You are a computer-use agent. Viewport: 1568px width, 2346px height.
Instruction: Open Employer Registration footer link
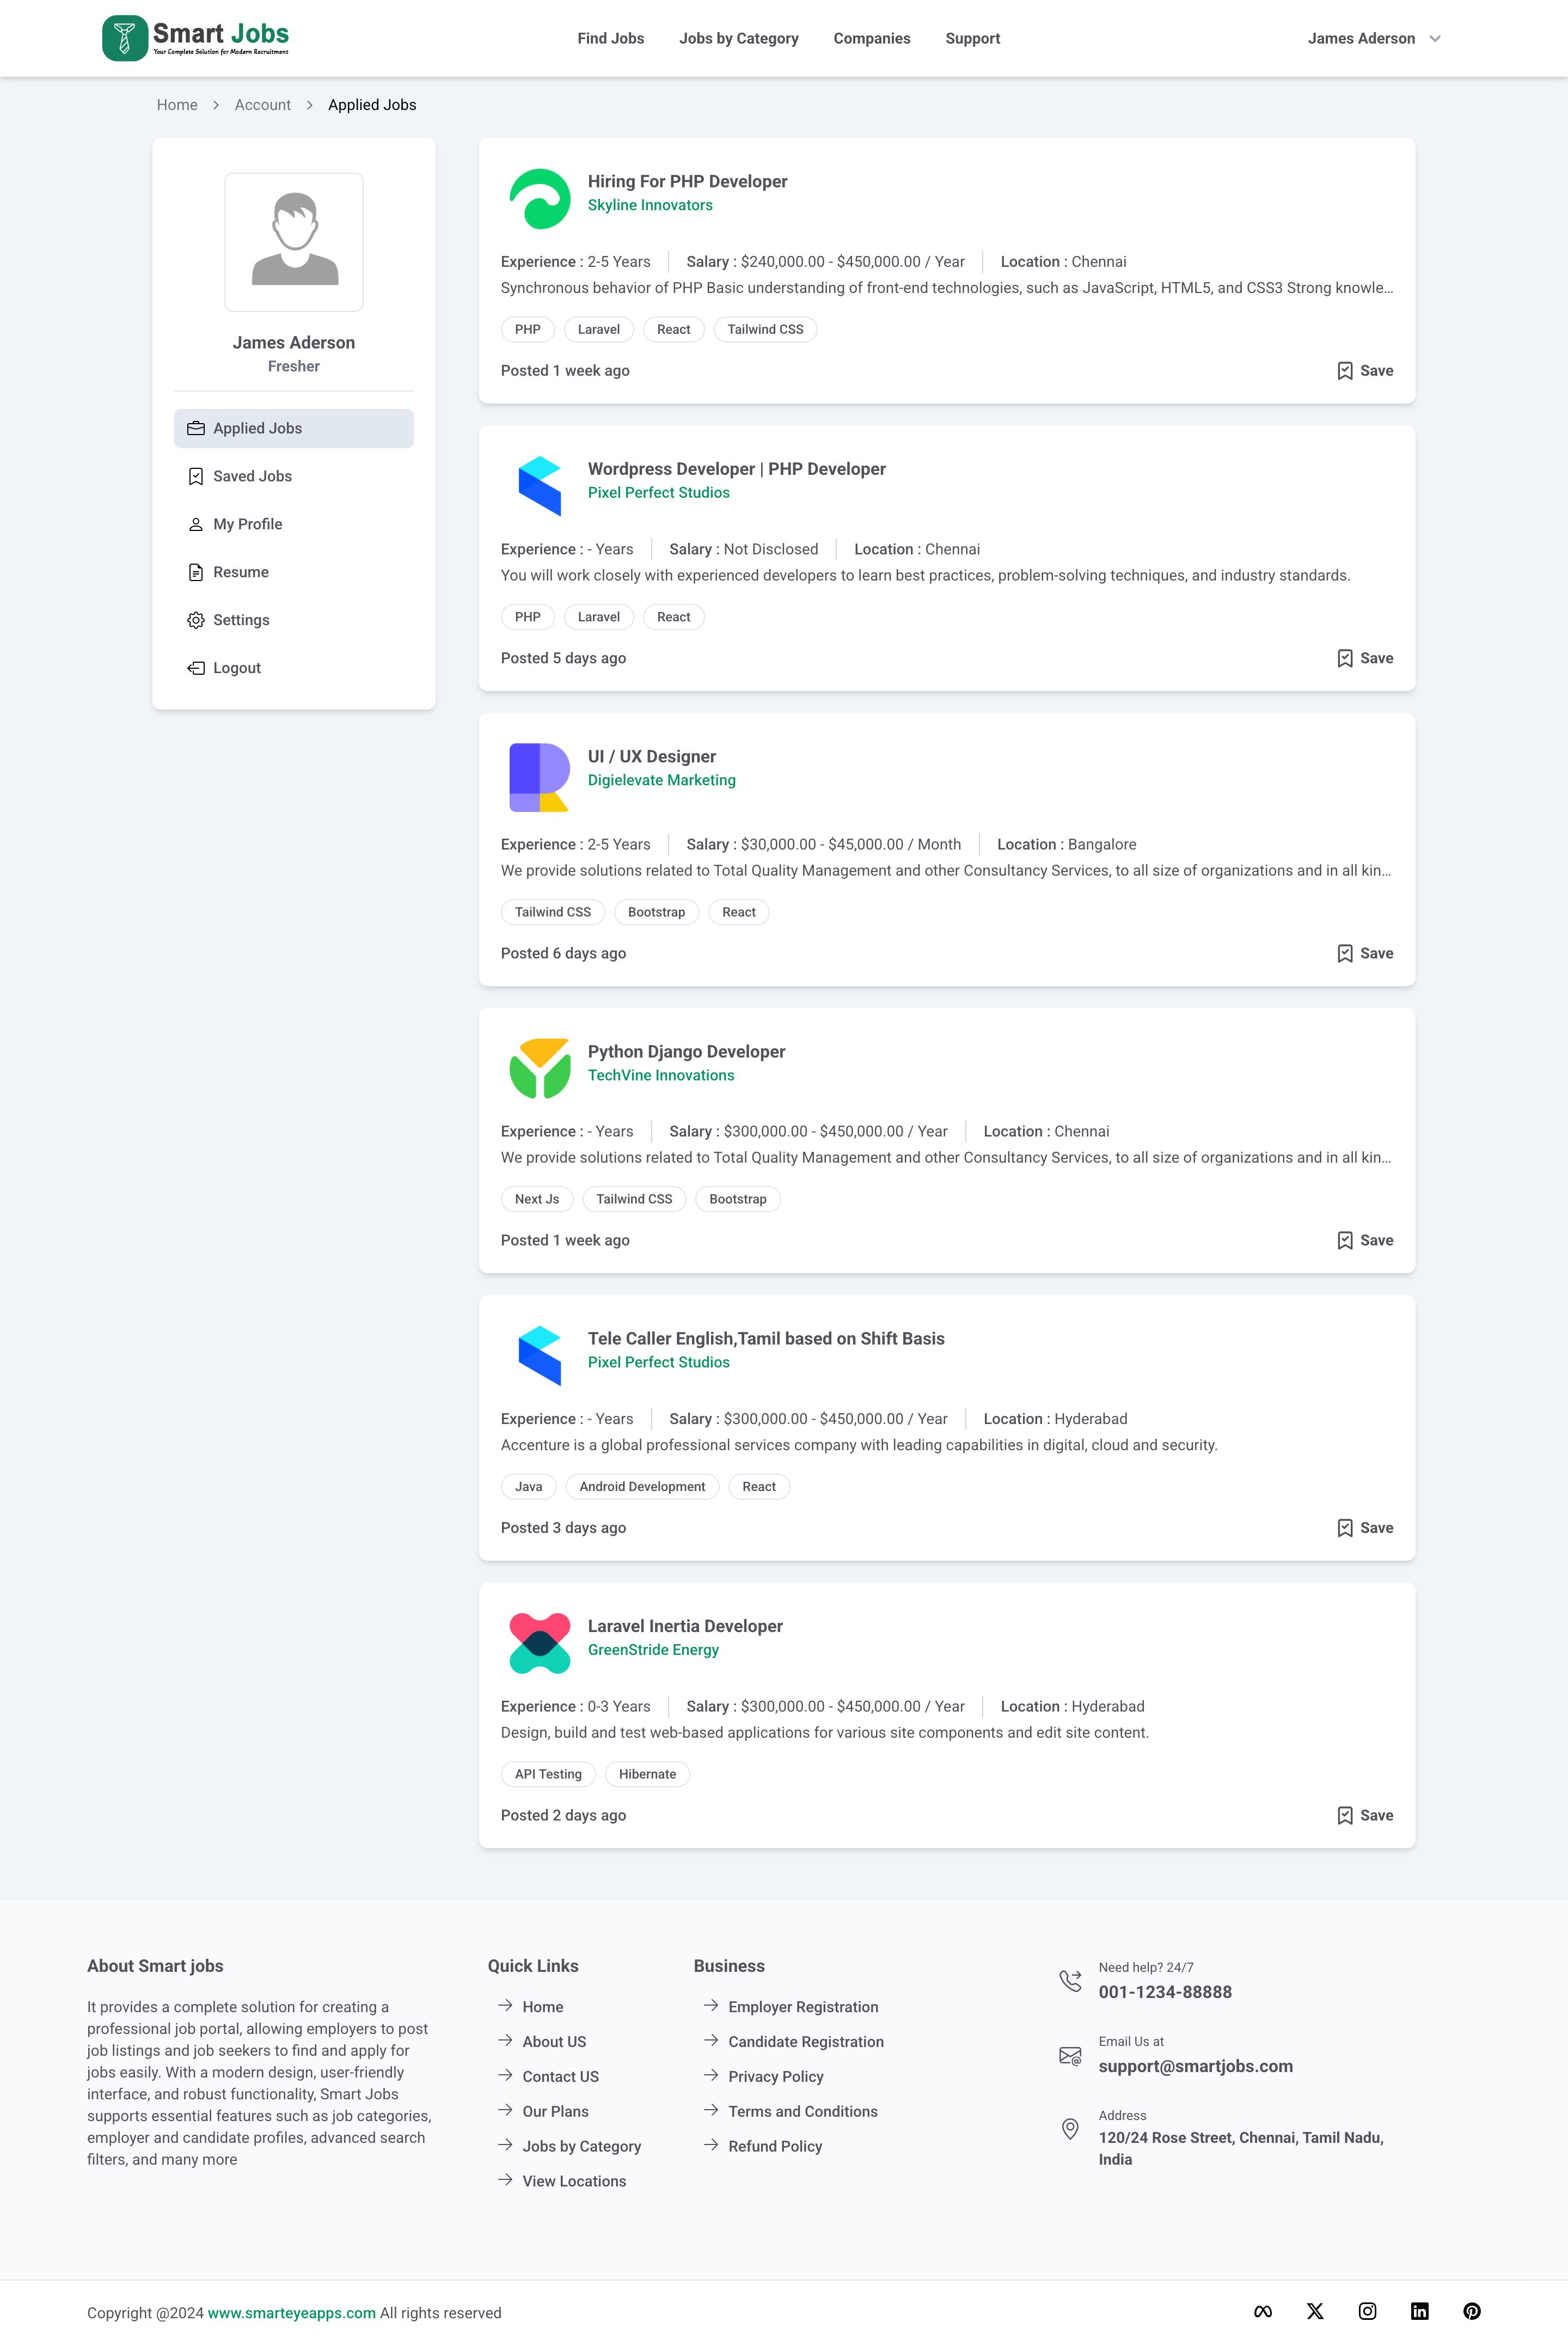click(x=802, y=2007)
